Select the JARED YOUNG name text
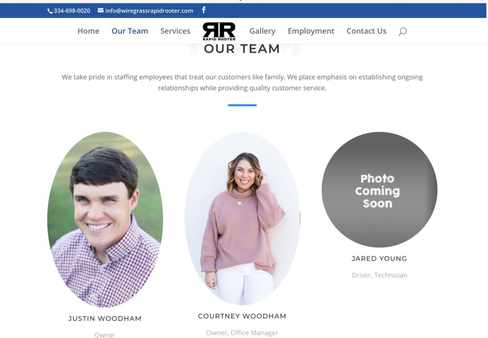Screen dimensions: 488x338 click(379, 258)
